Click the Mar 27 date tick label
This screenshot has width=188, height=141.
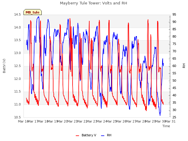131,121
